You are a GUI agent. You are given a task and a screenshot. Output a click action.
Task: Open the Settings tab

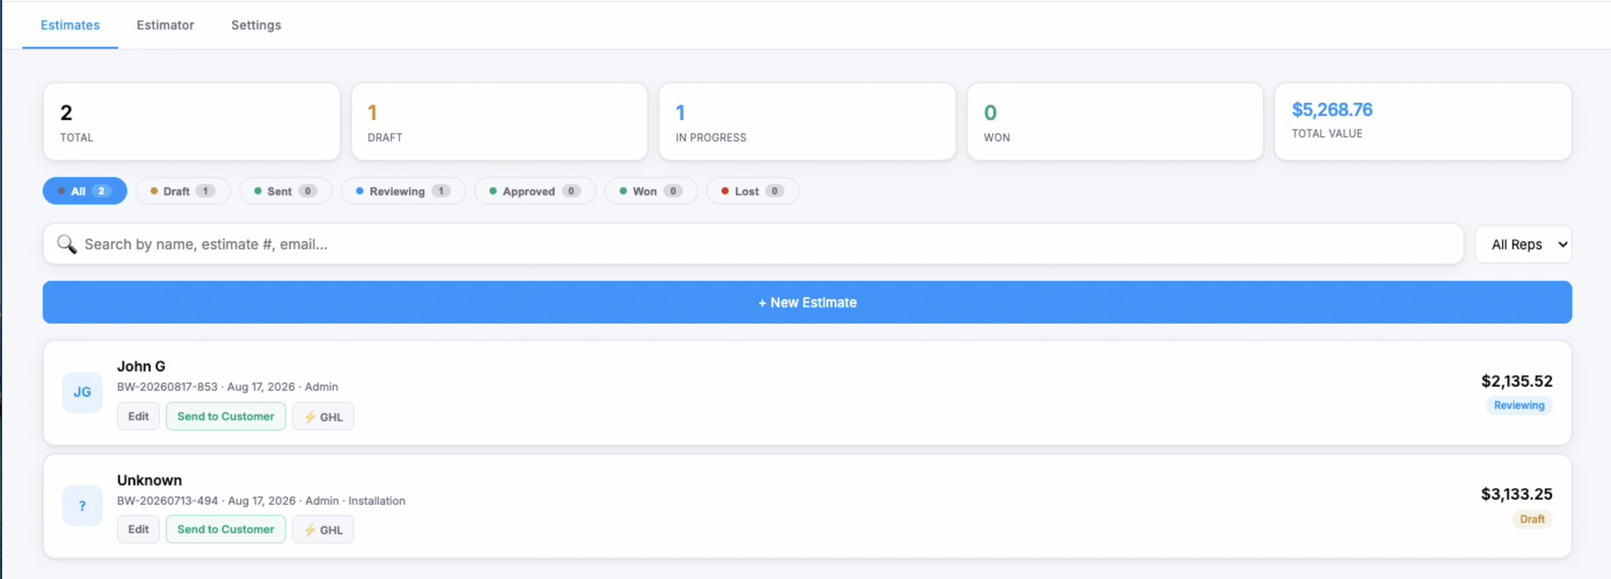[256, 25]
